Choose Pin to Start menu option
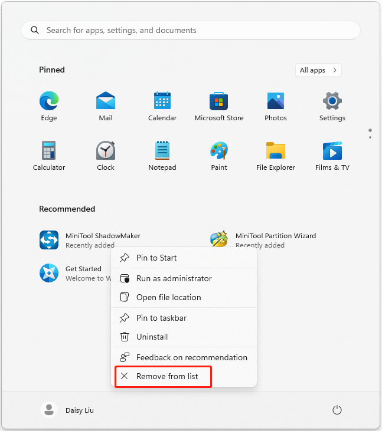This screenshot has height=431, width=382. coord(156,258)
